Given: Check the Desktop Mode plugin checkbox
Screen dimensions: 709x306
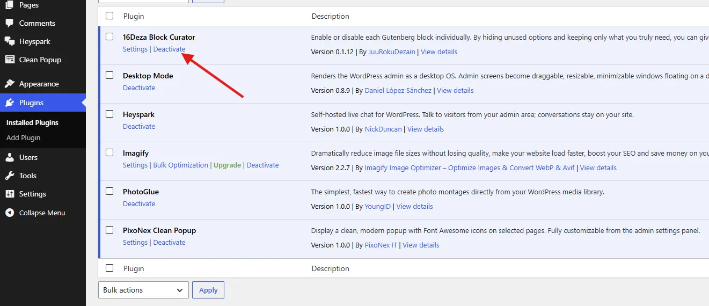Looking at the screenshot, I should coord(109,75).
